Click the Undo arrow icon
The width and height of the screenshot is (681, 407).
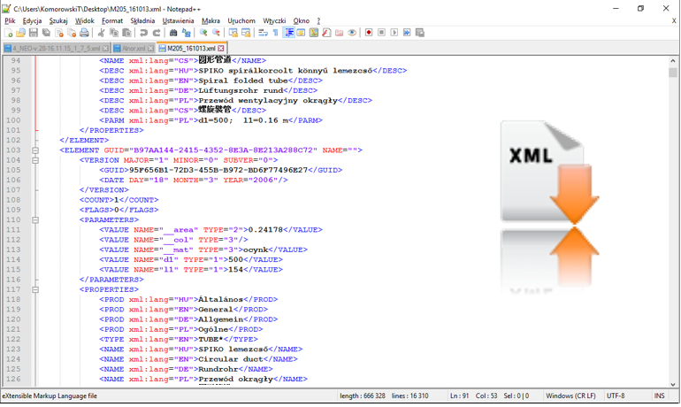pos(144,33)
